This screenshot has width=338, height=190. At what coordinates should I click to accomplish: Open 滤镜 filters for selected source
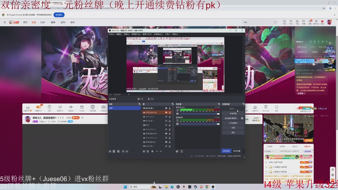[x=151, y=99]
